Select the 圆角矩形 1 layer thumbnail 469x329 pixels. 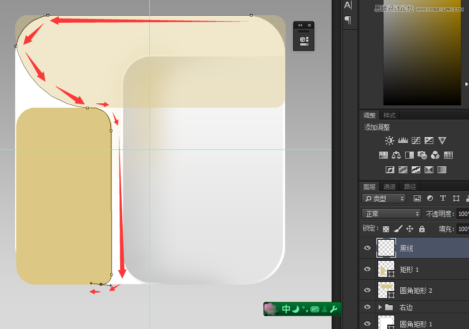386,323
